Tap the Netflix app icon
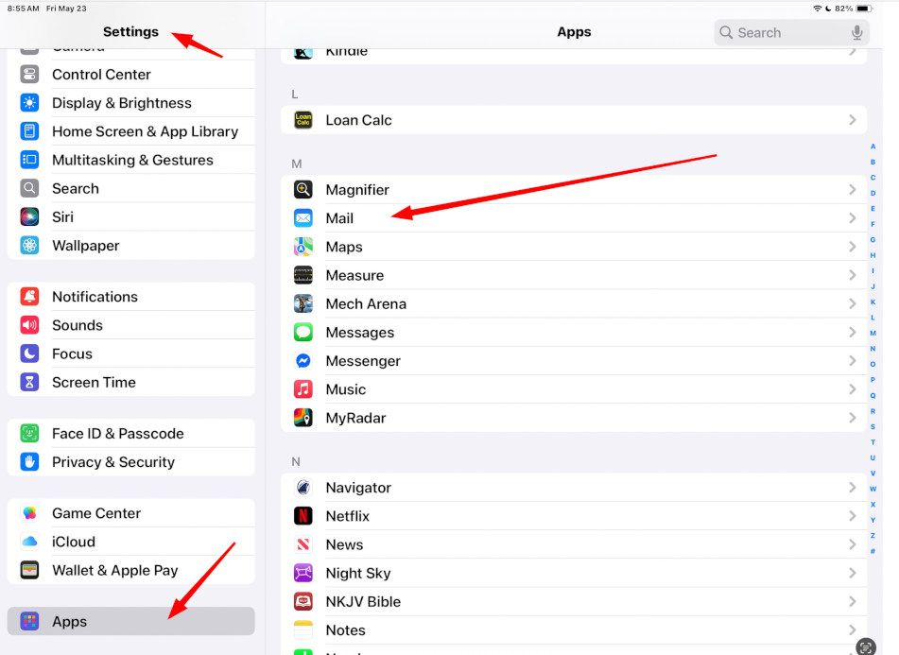The width and height of the screenshot is (899, 655). pos(303,516)
